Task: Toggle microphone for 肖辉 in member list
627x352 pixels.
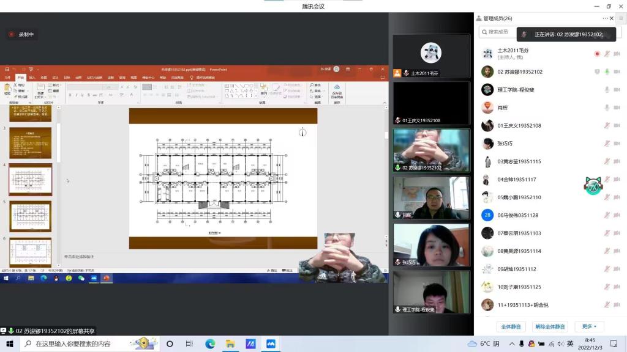Action: [x=607, y=108]
